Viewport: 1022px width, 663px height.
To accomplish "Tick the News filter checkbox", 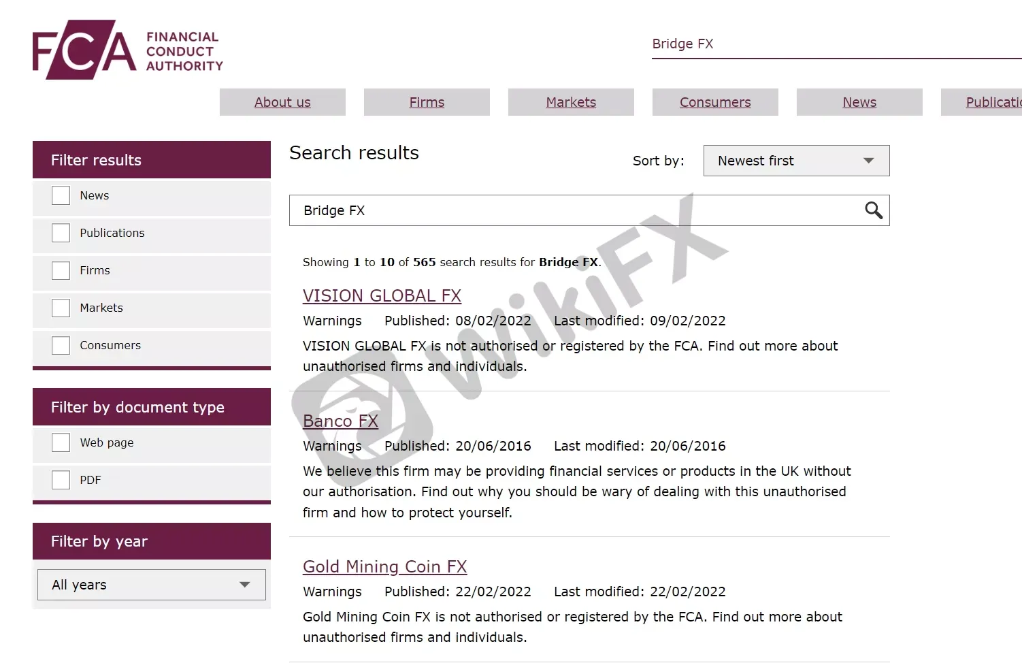I will 61,195.
